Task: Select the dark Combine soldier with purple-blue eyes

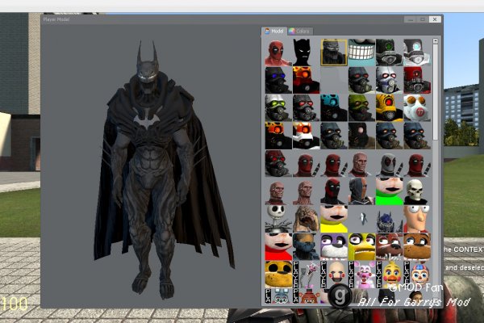Action: tap(278, 80)
